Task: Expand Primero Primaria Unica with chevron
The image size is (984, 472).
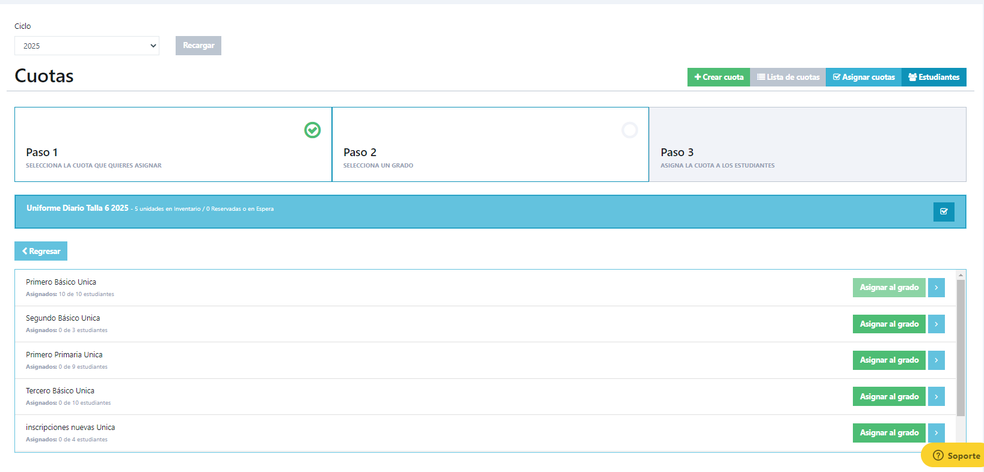Action: point(936,360)
